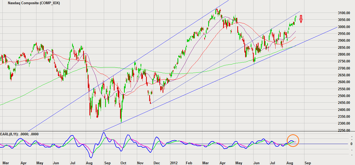Viewport: 355px width, 165px height.
Task: Click the zero level label of EARL axis
Action: tap(351, 144)
